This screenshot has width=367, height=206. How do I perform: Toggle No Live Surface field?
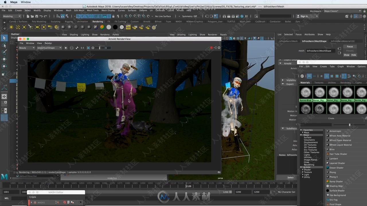(x=163, y=16)
